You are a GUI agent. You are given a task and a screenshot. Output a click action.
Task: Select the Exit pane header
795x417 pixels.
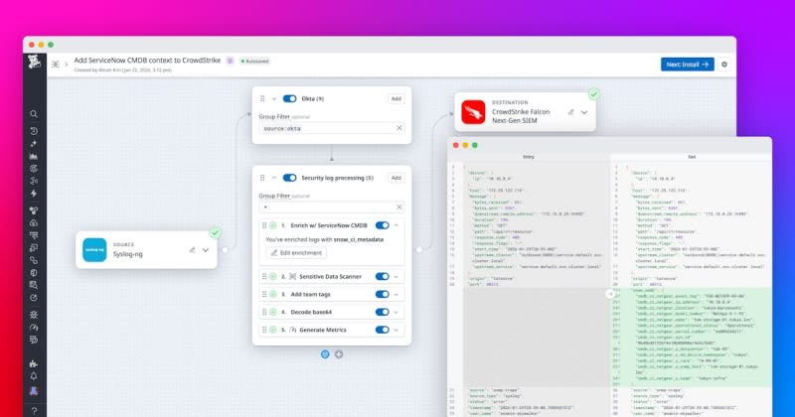692,156
